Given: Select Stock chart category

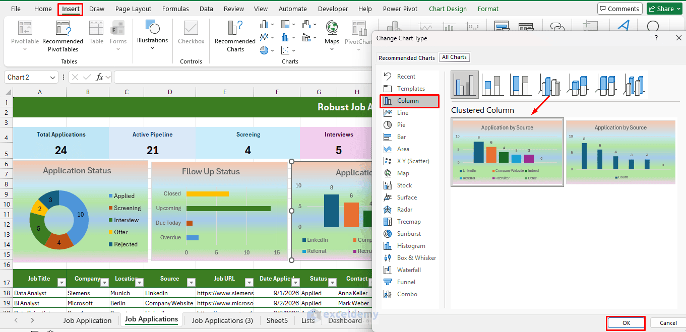Looking at the screenshot, I should pyautogui.click(x=410, y=185).
